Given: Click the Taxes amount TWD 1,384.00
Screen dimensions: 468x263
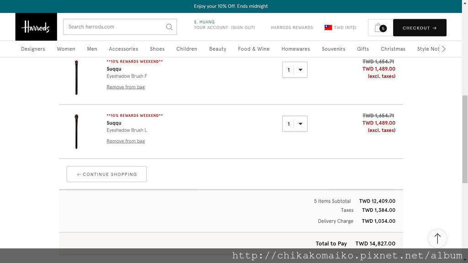Looking at the screenshot, I should (x=378, y=210).
